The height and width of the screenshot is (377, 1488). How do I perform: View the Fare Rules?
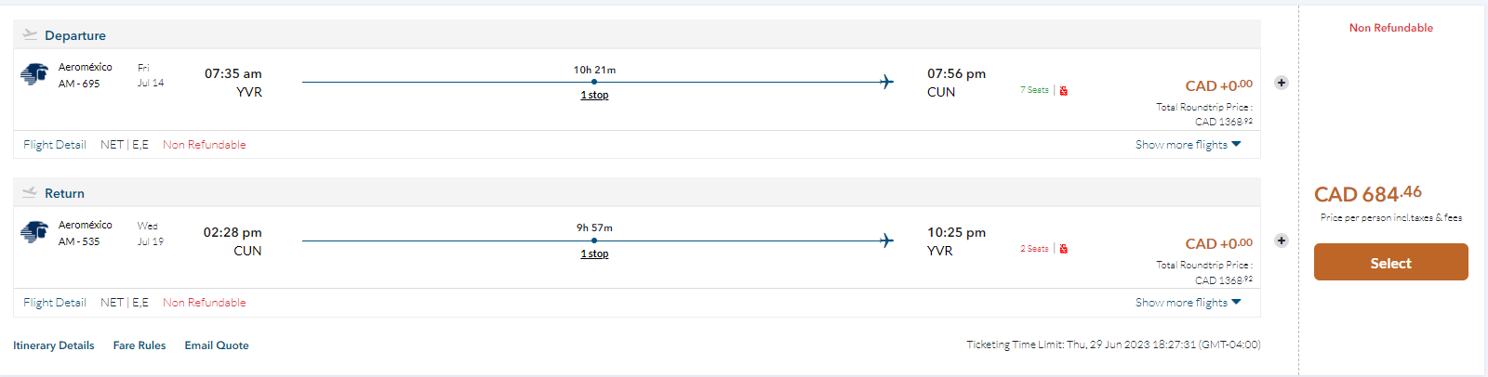click(x=139, y=345)
